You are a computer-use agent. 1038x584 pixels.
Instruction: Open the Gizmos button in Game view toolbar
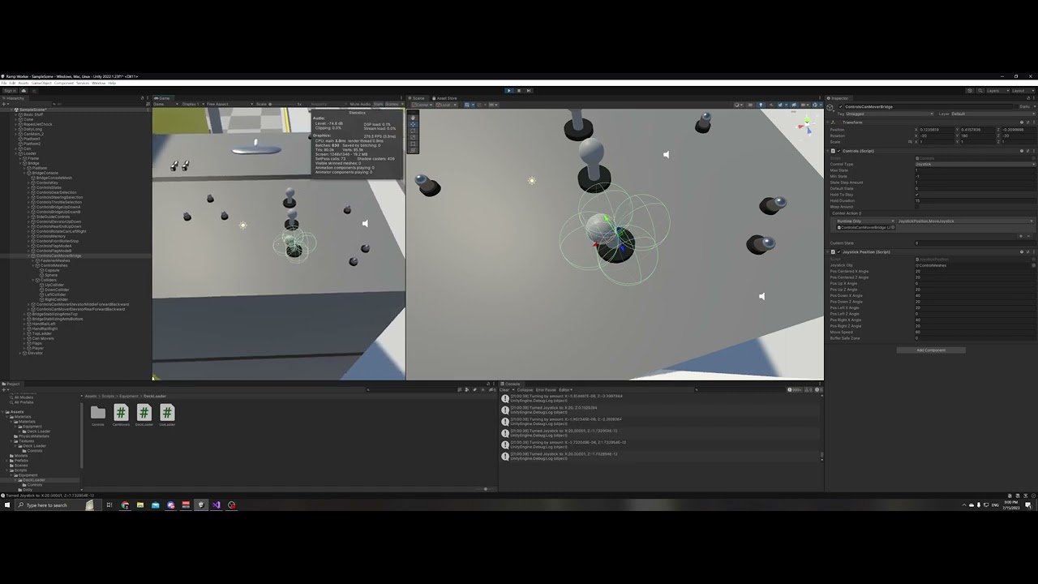(x=393, y=104)
